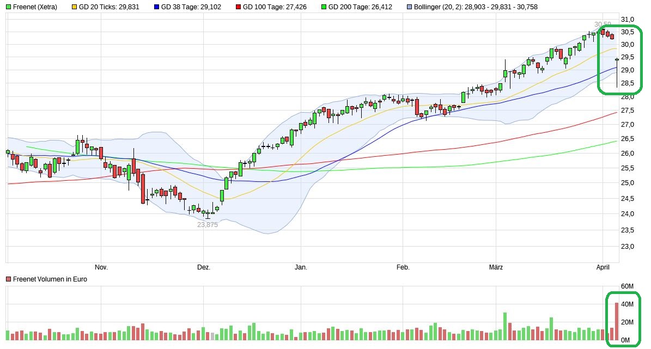651x349 pixels.
Task: Click the '40M' volume axis label
Action: tap(628, 304)
